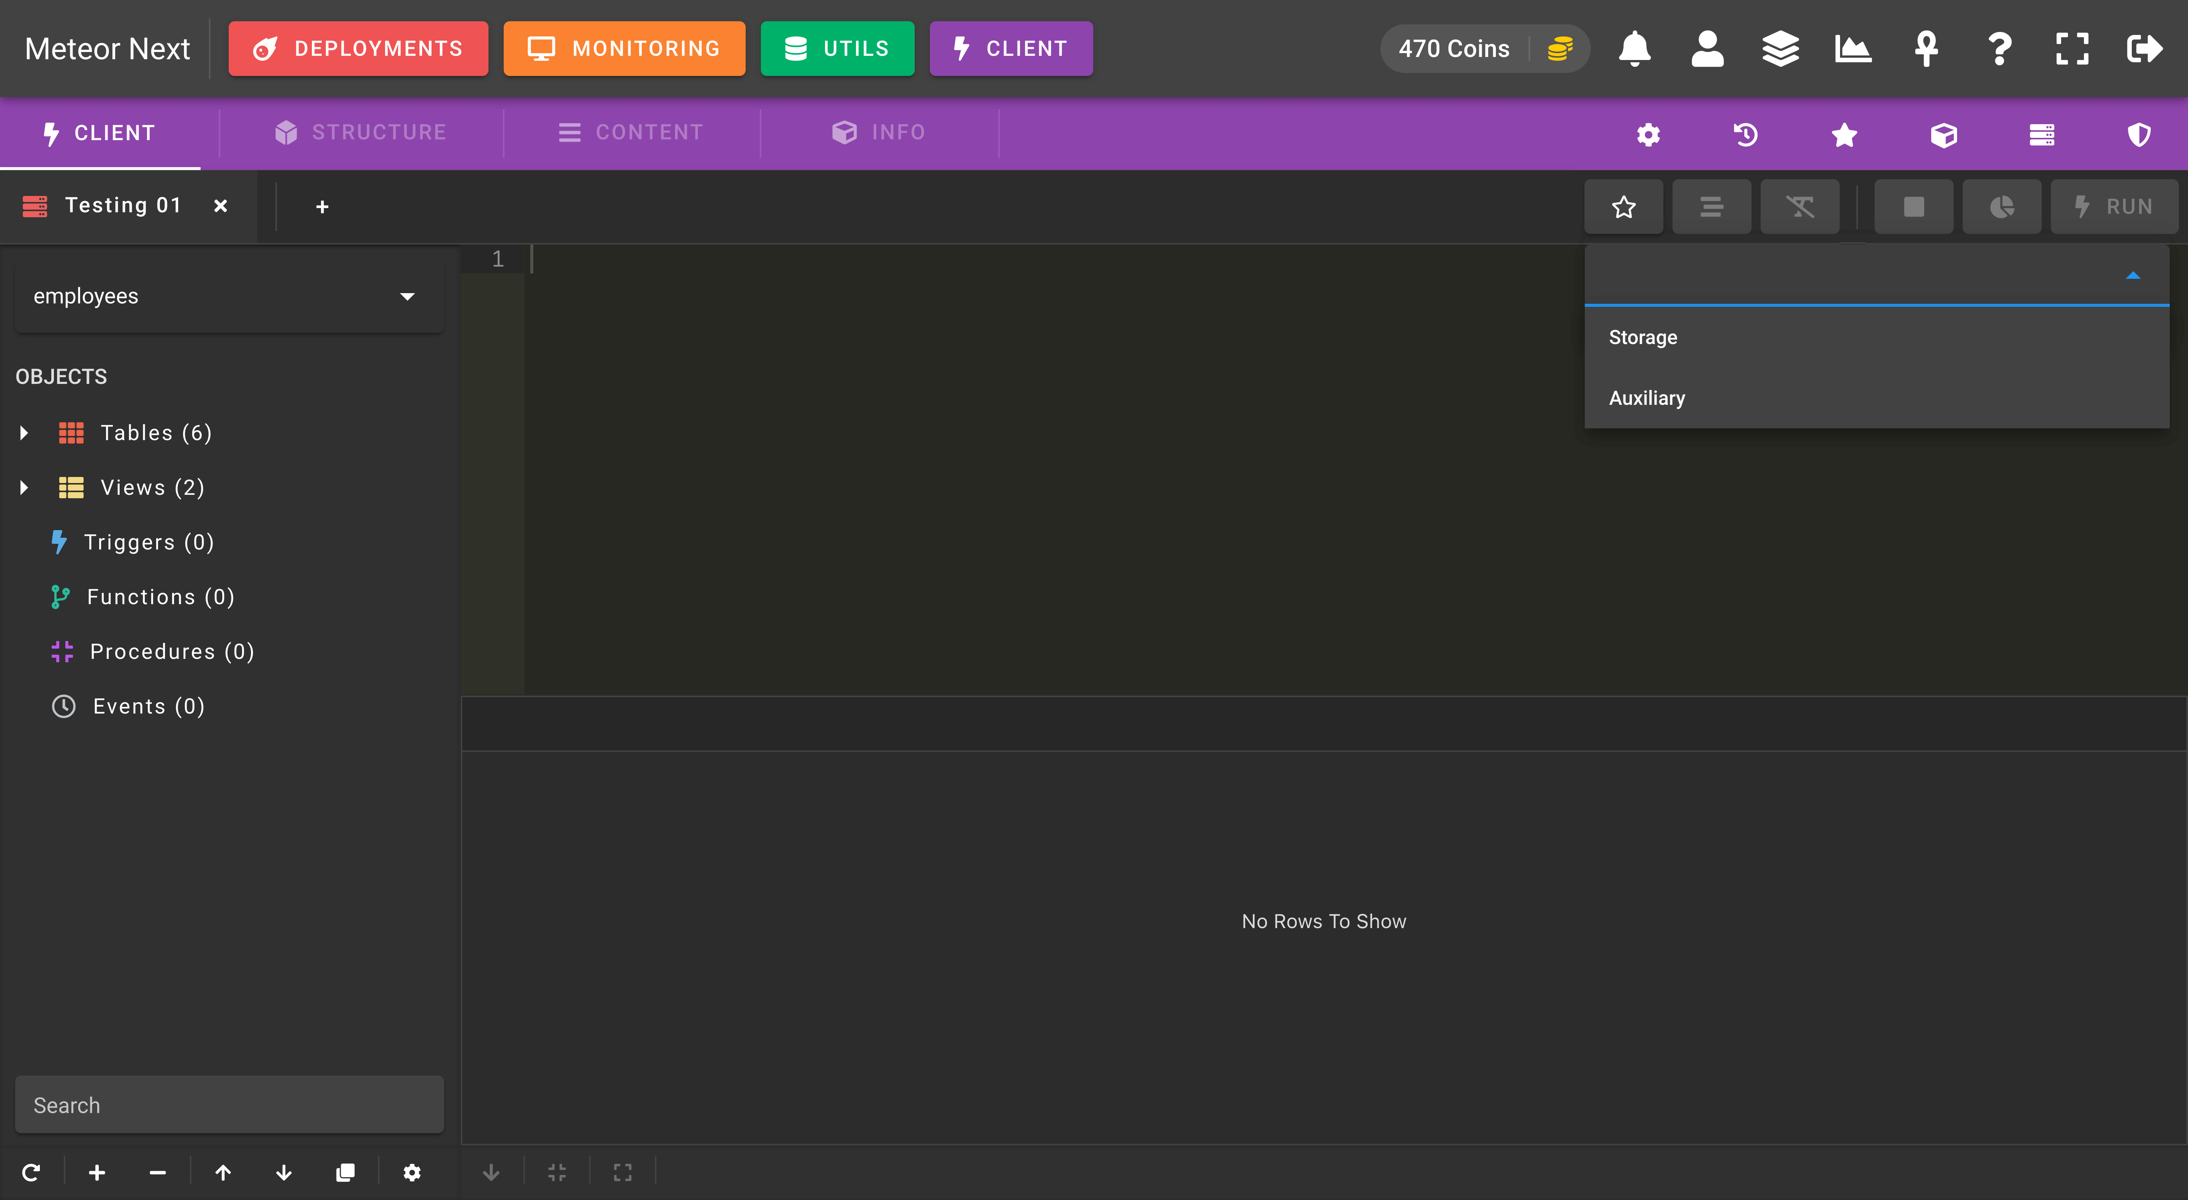Select Functions (0) in the objects tree

143,597
